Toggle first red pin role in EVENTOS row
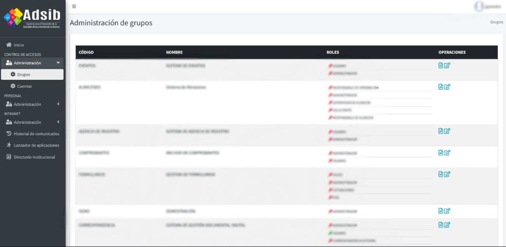 pos(330,66)
